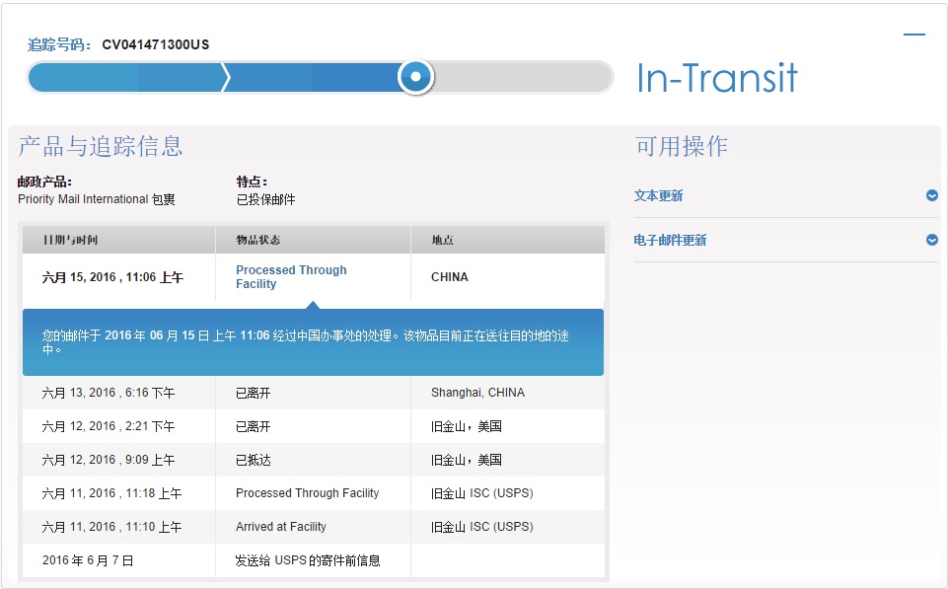Image resolution: width=948 pixels, height=589 pixels.
Task: Open the 电子邮件更新 link
Action: tap(670, 240)
